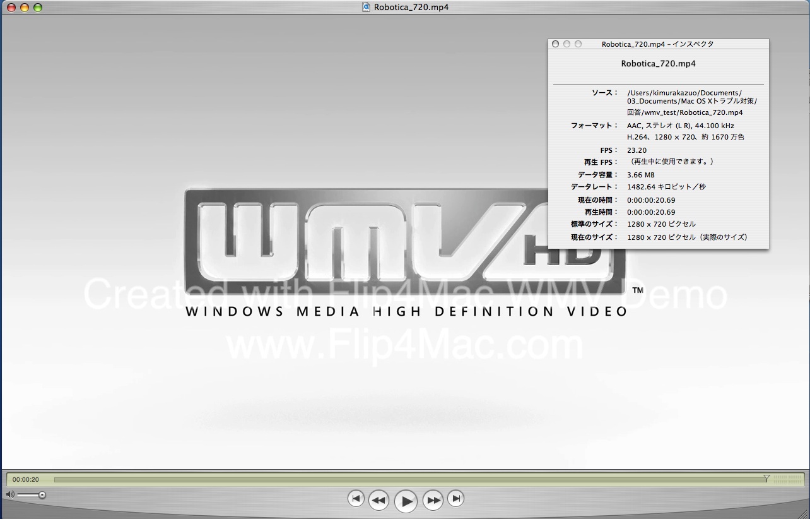
Task: Close the インスペクタ inspector window
Action: 555,44
